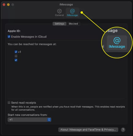Open Start new conversations from dropdown

[x=30, y=120]
